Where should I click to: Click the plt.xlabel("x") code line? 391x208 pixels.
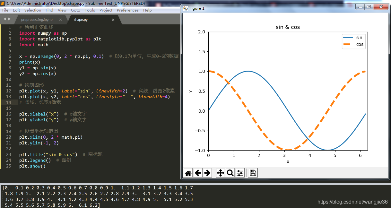39,114
